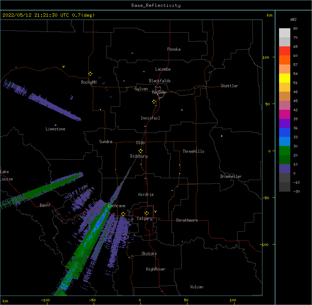This screenshot has height=305, width=312.
Task: Select the 65 dBZ red legend color
Action: coord(284,51)
